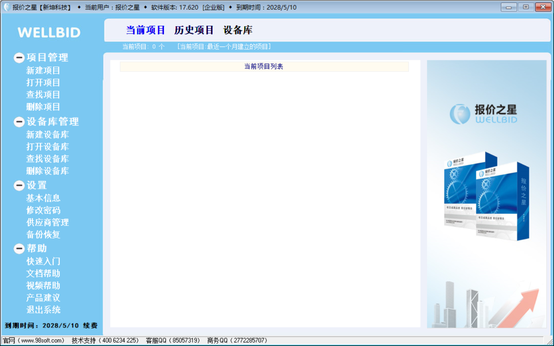
Task: Open 修改密码 option
Action: point(43,210)
